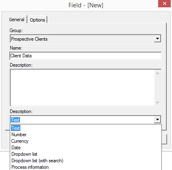This screenshot has width=172, height=170.
Task: Click the Description box scroll up arrow
Action: point(157,73)
